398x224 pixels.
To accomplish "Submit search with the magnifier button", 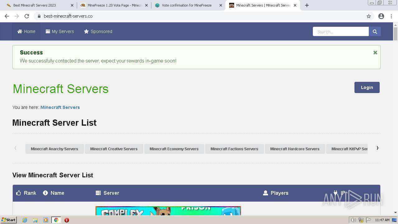I will pyautogui.click(x=375, y=31).
